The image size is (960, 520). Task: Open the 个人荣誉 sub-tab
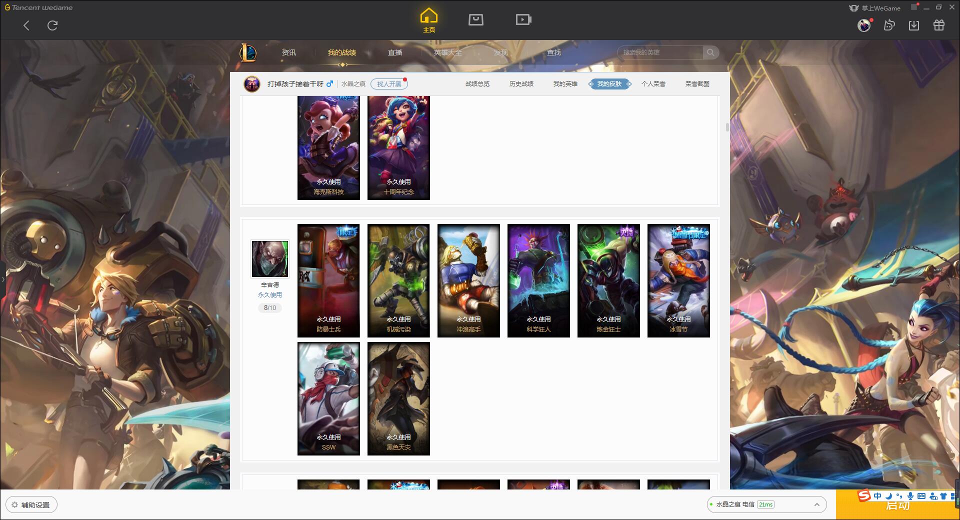(x=653, y=84)
